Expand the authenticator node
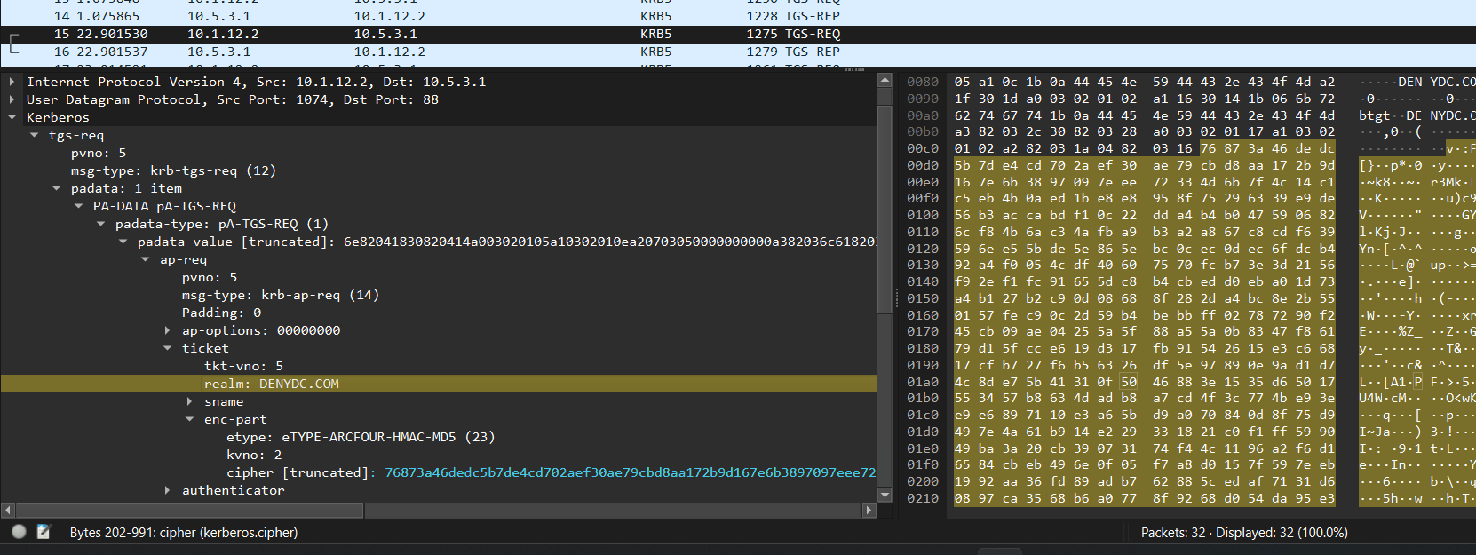The width and height of the screenshot is (1476, 555). point(167,490)
